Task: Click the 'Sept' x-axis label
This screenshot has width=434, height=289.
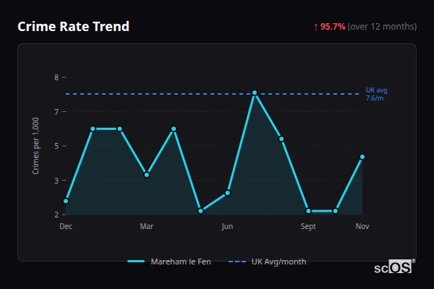Action: 308,226
